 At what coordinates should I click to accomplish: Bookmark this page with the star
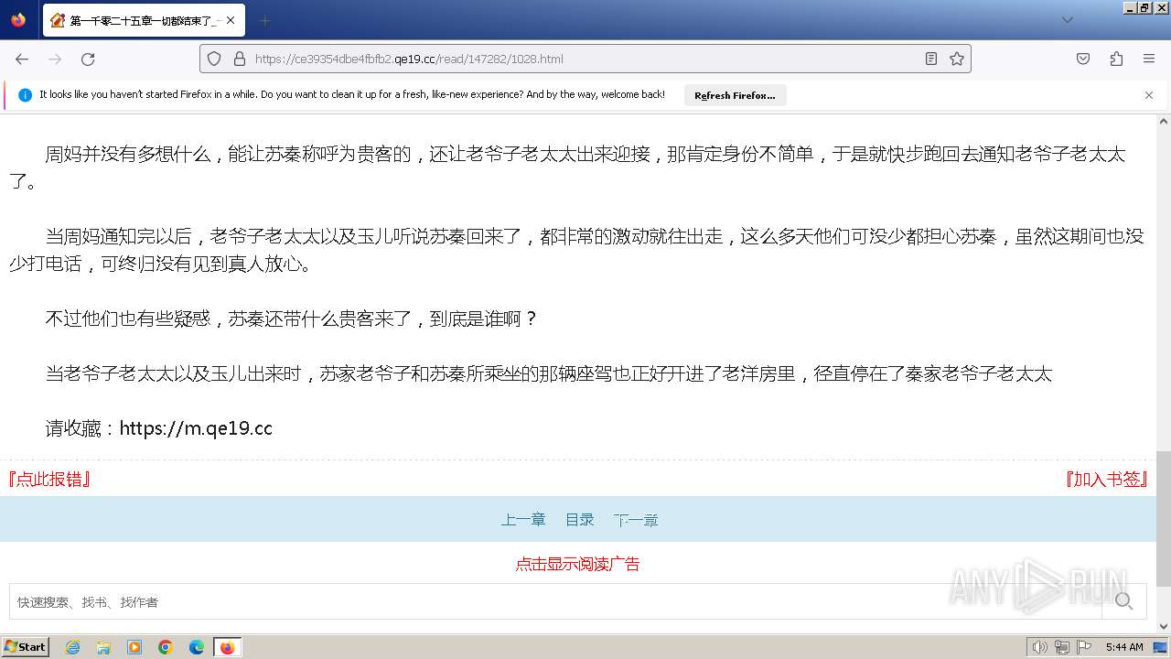tap(957, 59)
